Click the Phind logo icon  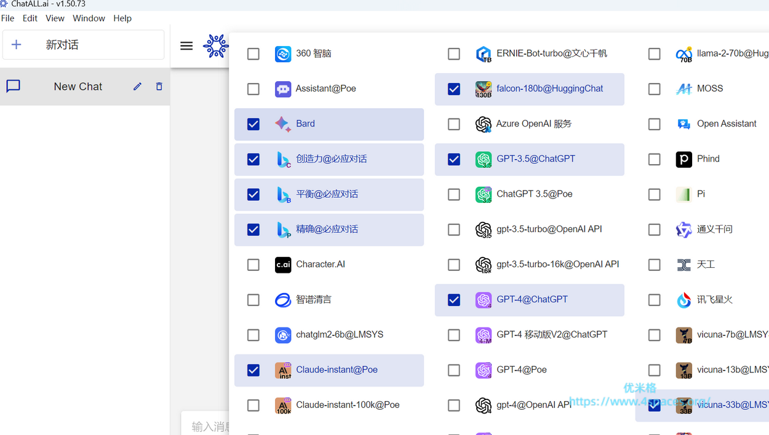pos(683,159)
